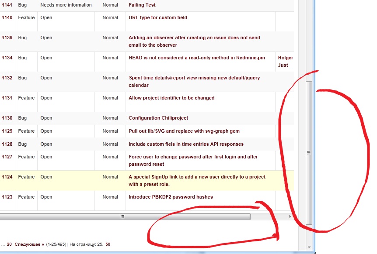Click the 'Open' status cell of issue 1130
377x254 pixels.
point(46,118)
